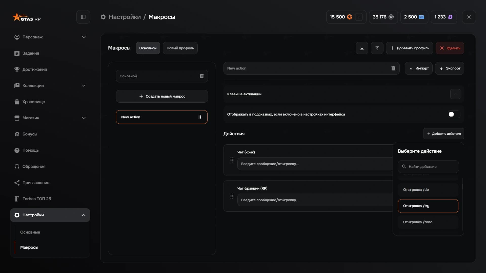486x273 pixels.
Task: Delete the New action macro via its trash icon
Action: pos(393,68)
